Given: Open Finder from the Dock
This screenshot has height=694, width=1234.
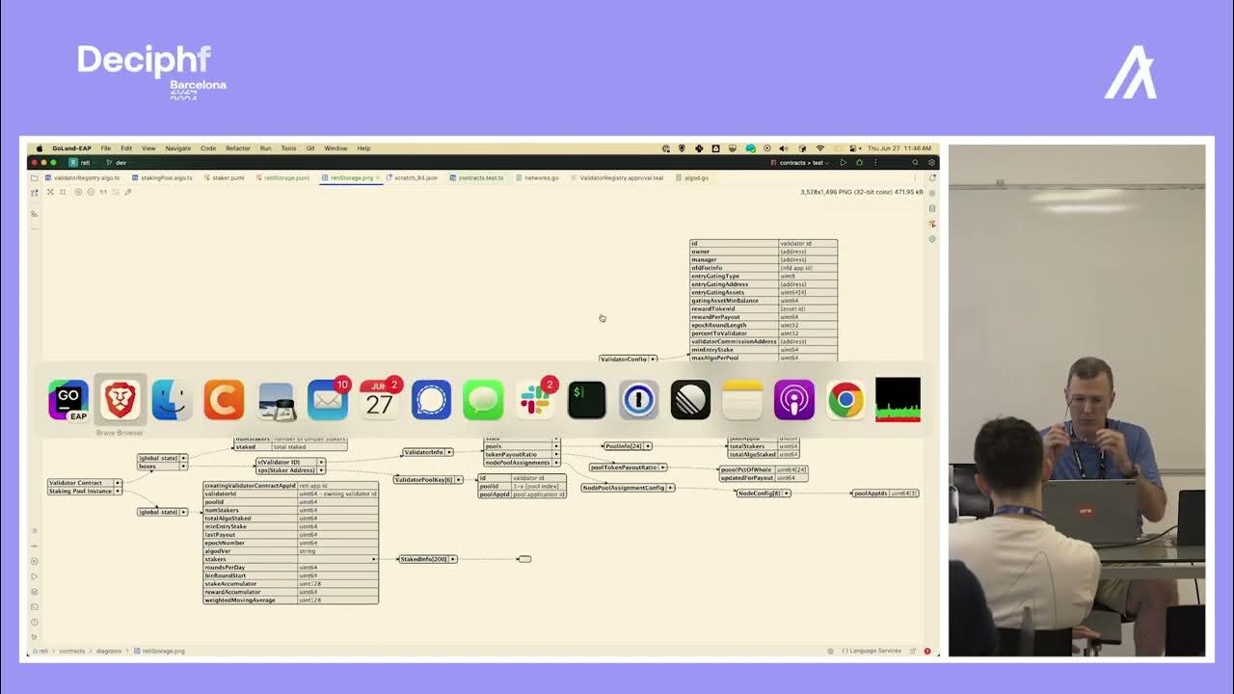Looking at the screenshot, I should pos(172,400).
